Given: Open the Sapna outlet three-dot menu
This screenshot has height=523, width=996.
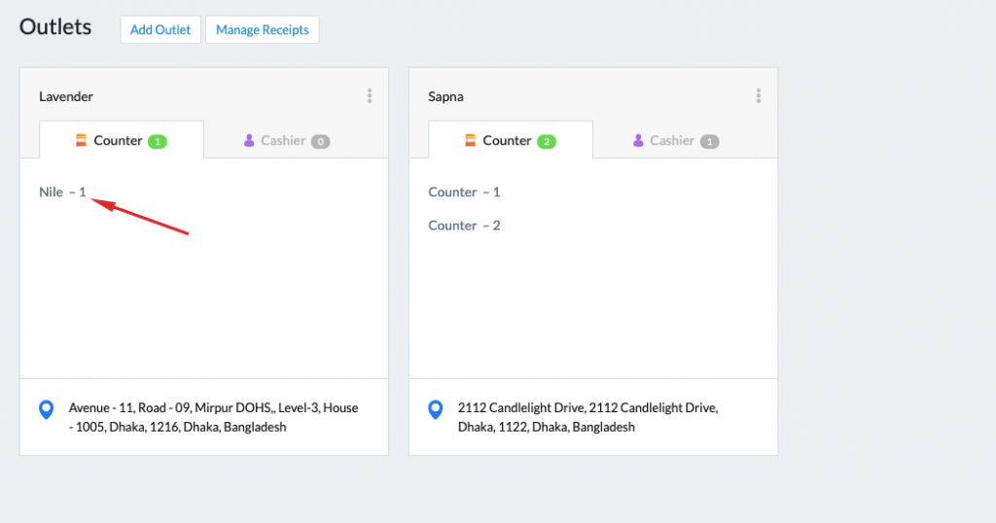Looking at the screenshot, I should (759, 96).
